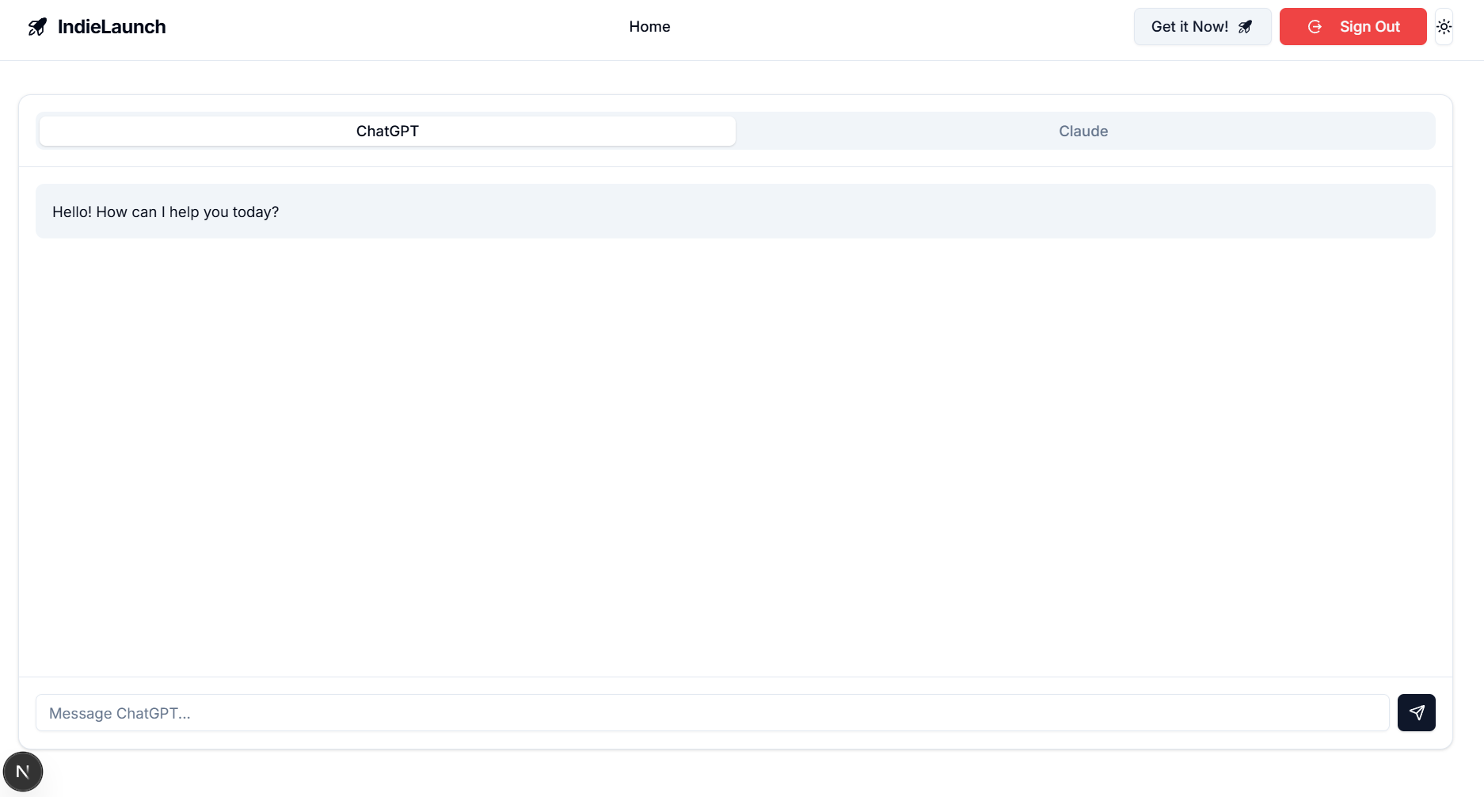1484x797 pixels.
Task: Click the Get it Now! button label
Action: [1189, 27]
